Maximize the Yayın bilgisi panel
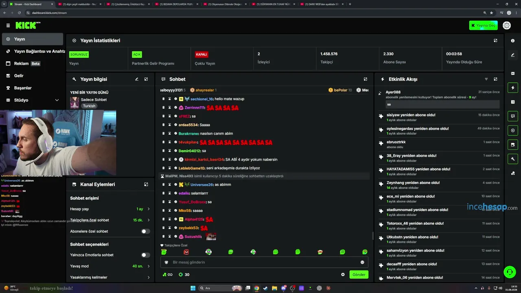This screenshot has height=293, width=521. (x=146, y=79)
